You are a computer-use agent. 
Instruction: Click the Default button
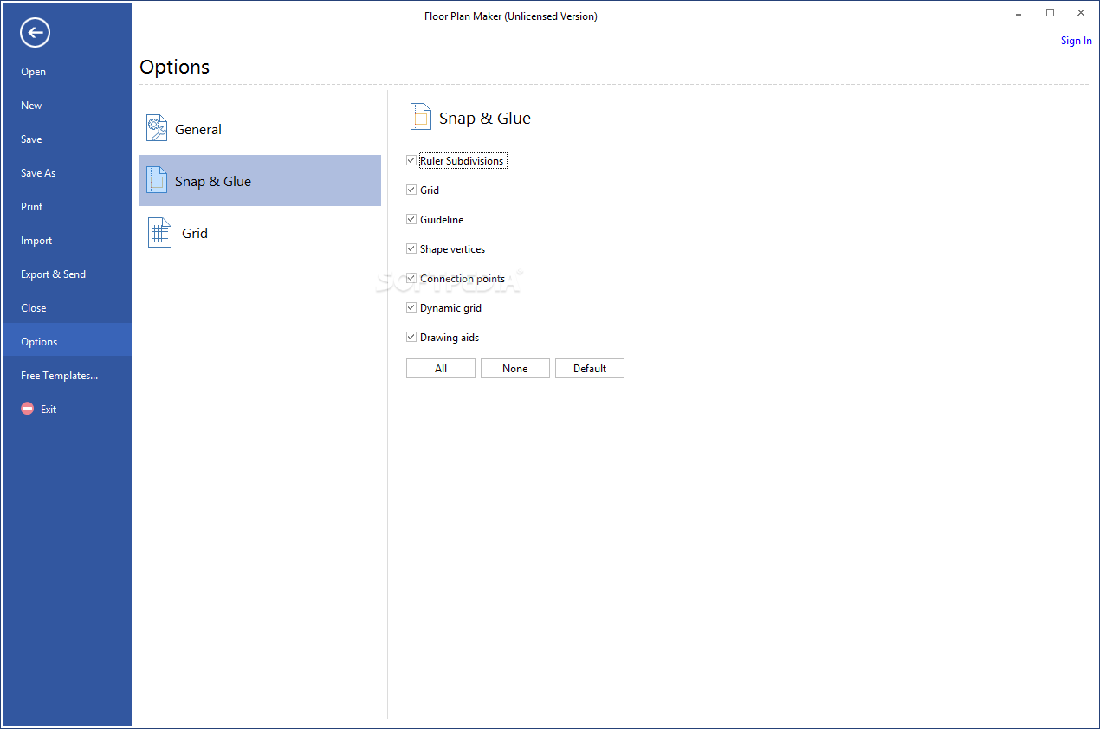(x=590, y=369)
